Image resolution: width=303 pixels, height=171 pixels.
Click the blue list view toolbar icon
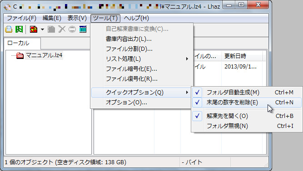tap(83, 29)
